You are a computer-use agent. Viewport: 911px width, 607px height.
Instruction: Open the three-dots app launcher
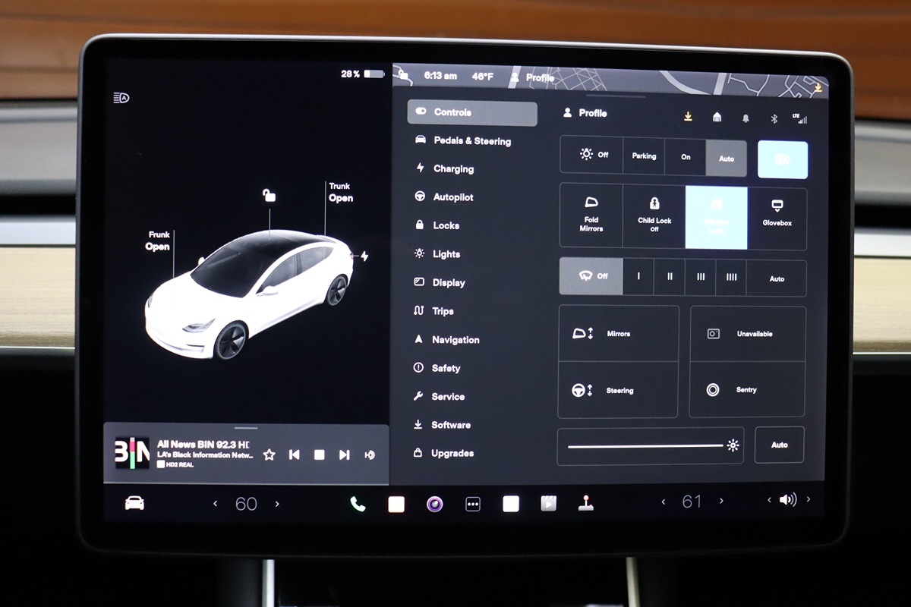473,504
